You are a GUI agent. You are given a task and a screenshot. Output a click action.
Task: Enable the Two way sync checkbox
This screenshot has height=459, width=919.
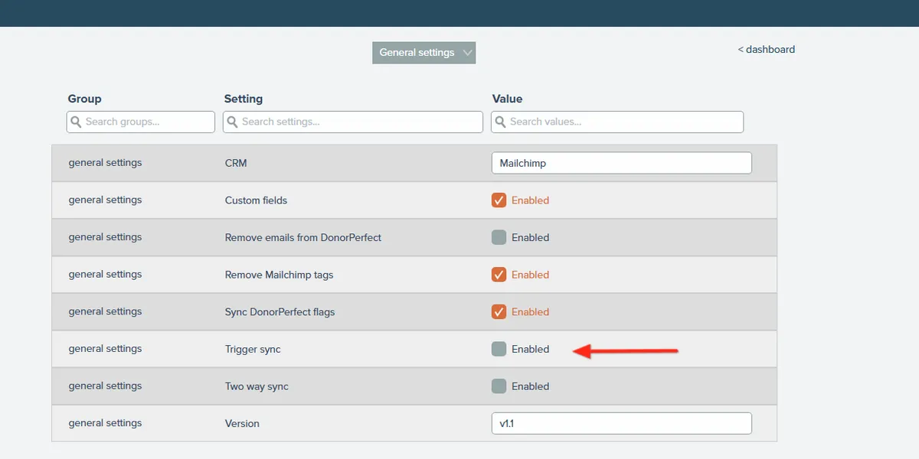point(499,386)
